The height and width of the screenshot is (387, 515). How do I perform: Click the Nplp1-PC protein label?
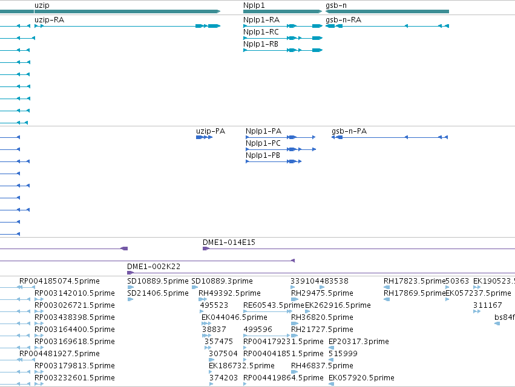263,143
